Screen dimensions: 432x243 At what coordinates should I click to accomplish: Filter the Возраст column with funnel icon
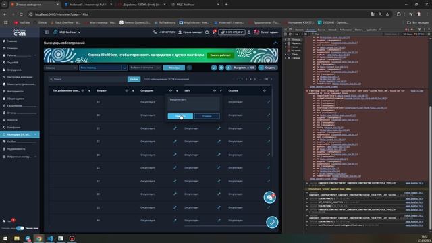(133, 90)
